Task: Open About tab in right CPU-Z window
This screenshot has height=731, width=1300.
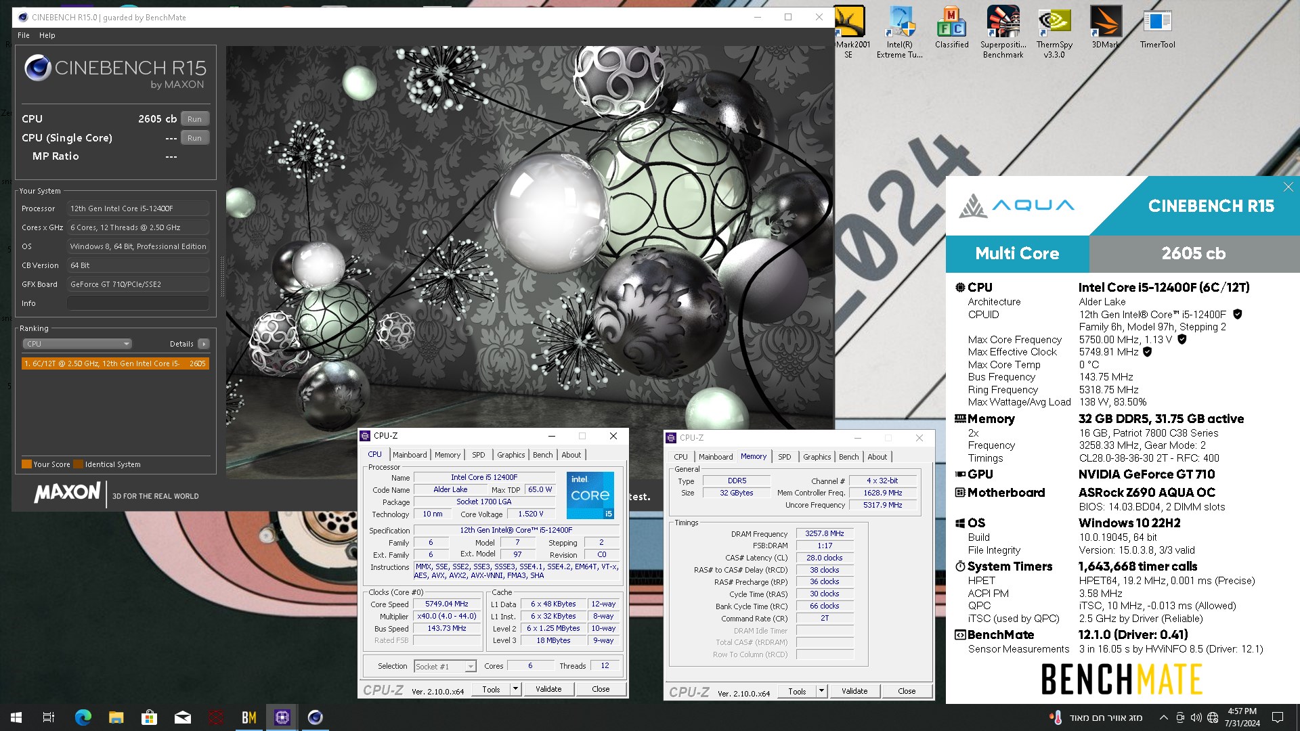Action: [877, 457]
